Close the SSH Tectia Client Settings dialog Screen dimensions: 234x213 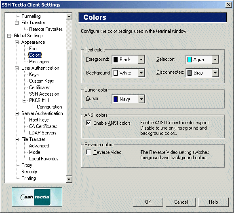tap(228, 5)
